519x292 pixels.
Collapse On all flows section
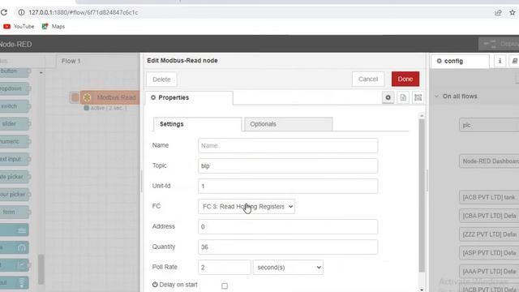436,97
